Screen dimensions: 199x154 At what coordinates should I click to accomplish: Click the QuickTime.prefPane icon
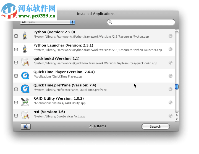pyautogui.click(x=25, y=89)
